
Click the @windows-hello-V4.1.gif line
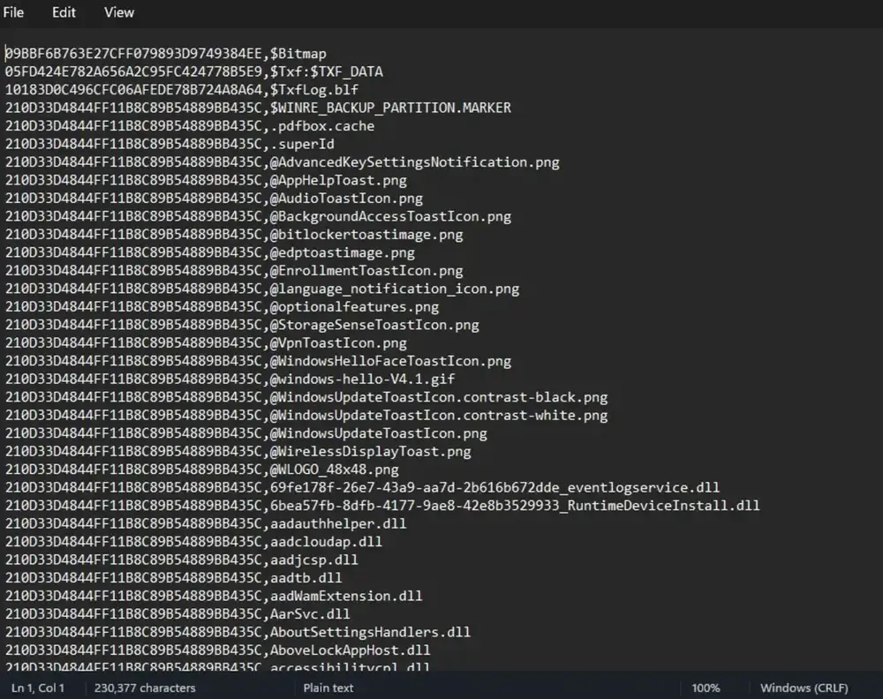point(230,379)
